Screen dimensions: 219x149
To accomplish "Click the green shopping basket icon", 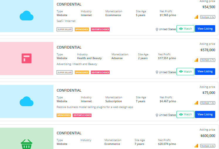I will [x=26, y=144].
